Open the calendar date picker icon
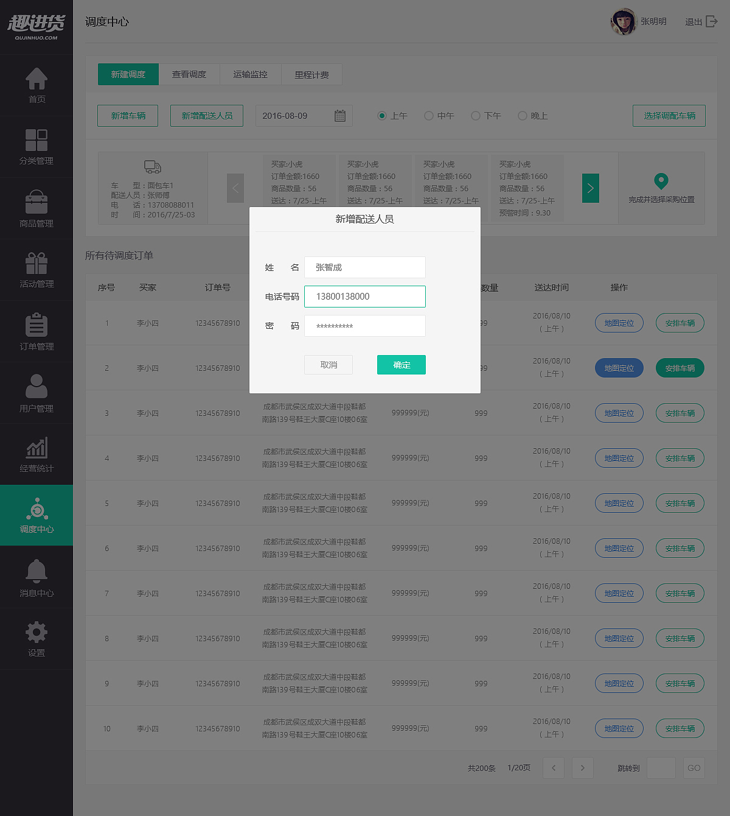This screenshot has height=816, width=730. click(x=340, y=116)
